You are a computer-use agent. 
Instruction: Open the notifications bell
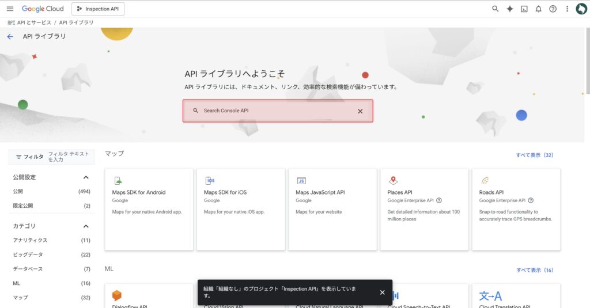click(x=538, y=9)
